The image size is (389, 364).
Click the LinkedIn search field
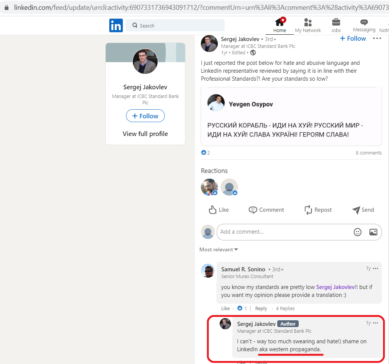175,25
